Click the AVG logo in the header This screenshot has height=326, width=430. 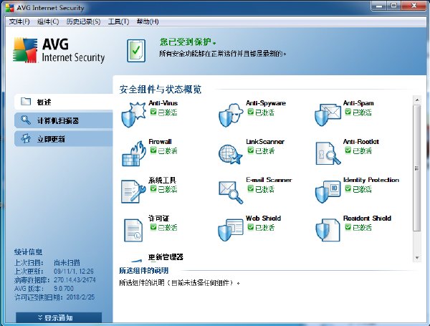click(59, 50)
